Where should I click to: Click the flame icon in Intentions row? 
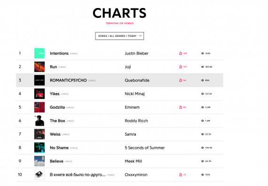click(x=181, y=53)
